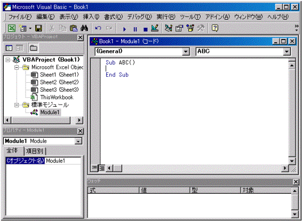Click code window scroll up arrow

[x=292, y=66]
